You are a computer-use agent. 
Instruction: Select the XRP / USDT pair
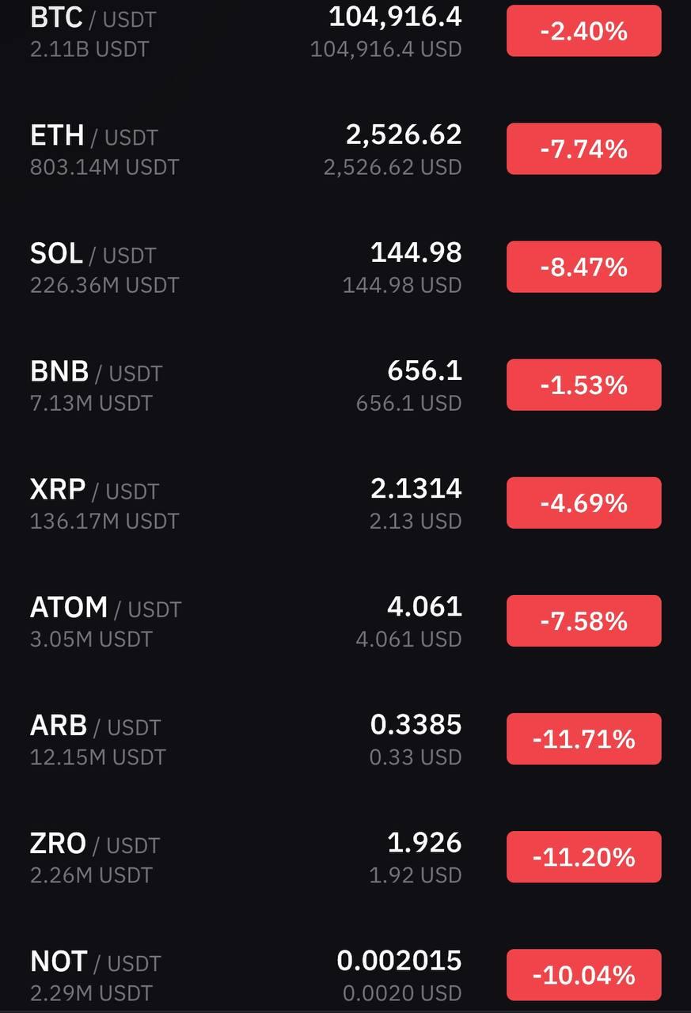(345, 503)
